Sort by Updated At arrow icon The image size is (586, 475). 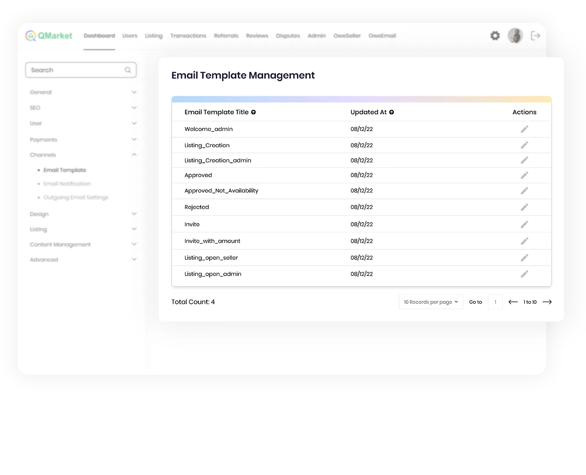pos(391,112)
